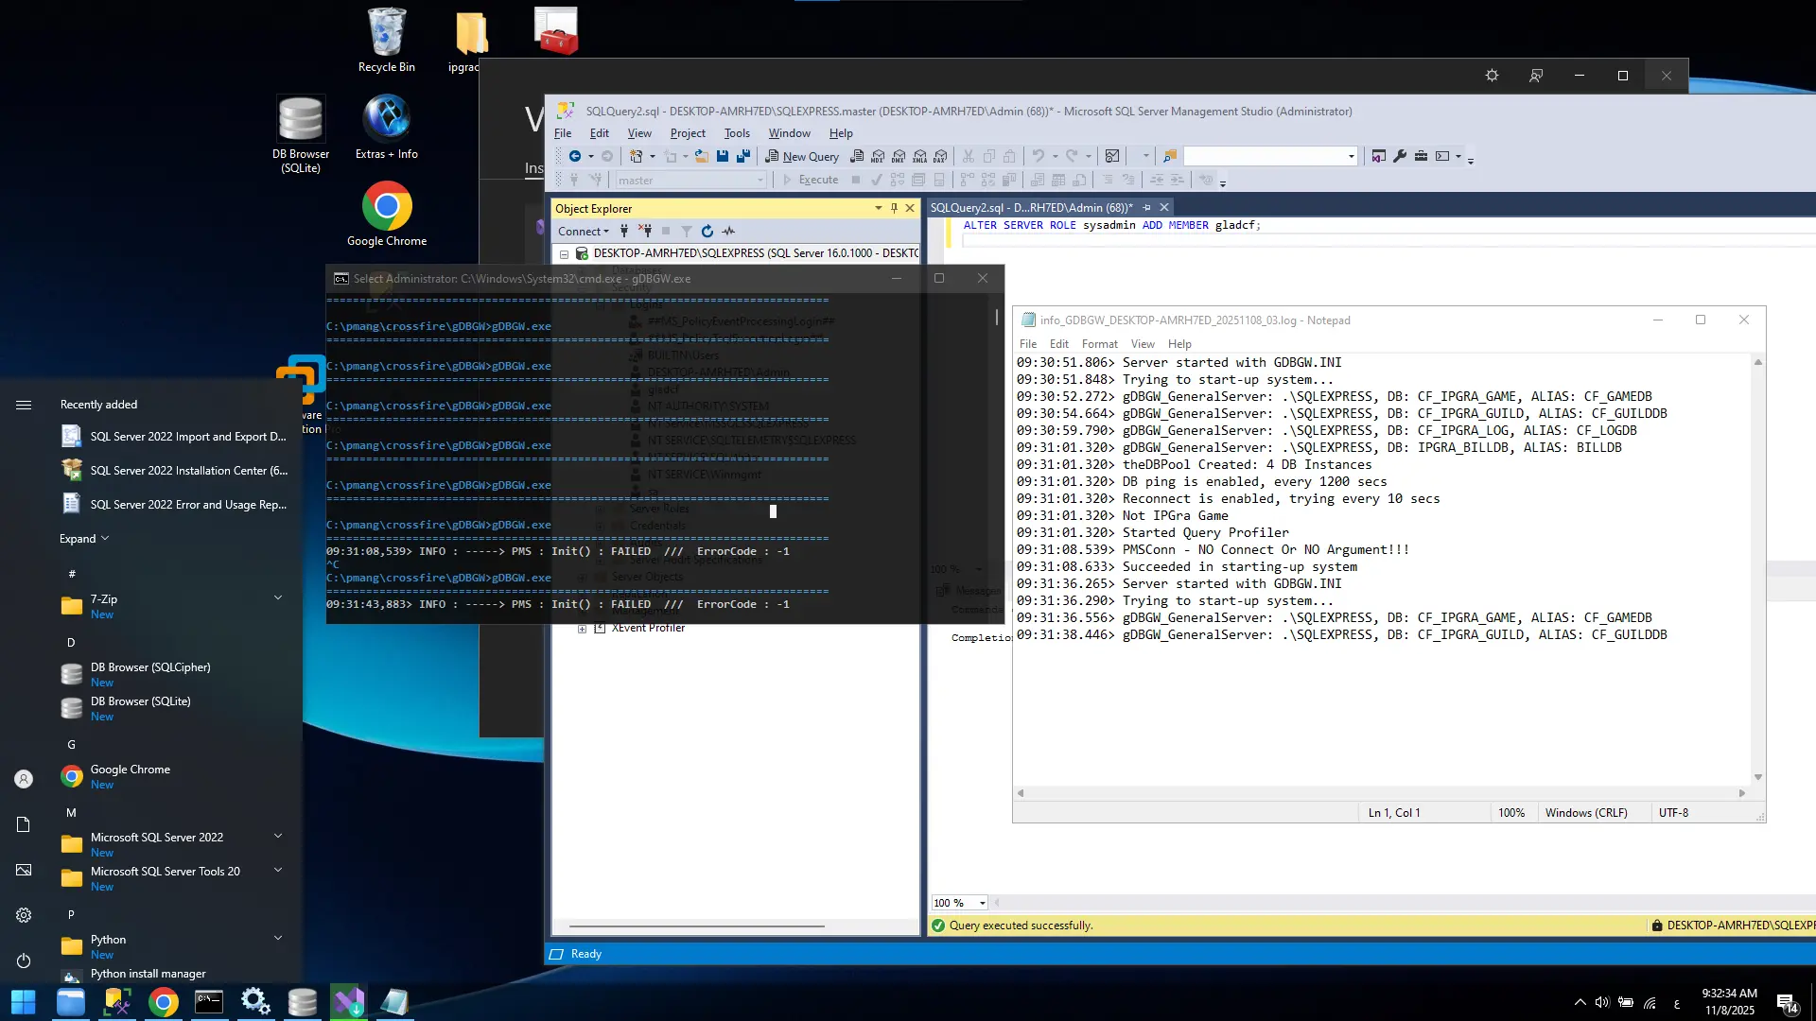
Task: Click Activity Monitor icon in Object Explorer
Action: (x=728, y=231)
